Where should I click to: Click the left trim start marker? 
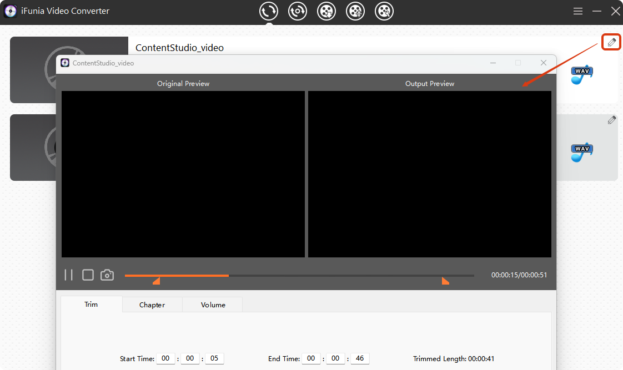pyautogui.click(x=157, y=281)
